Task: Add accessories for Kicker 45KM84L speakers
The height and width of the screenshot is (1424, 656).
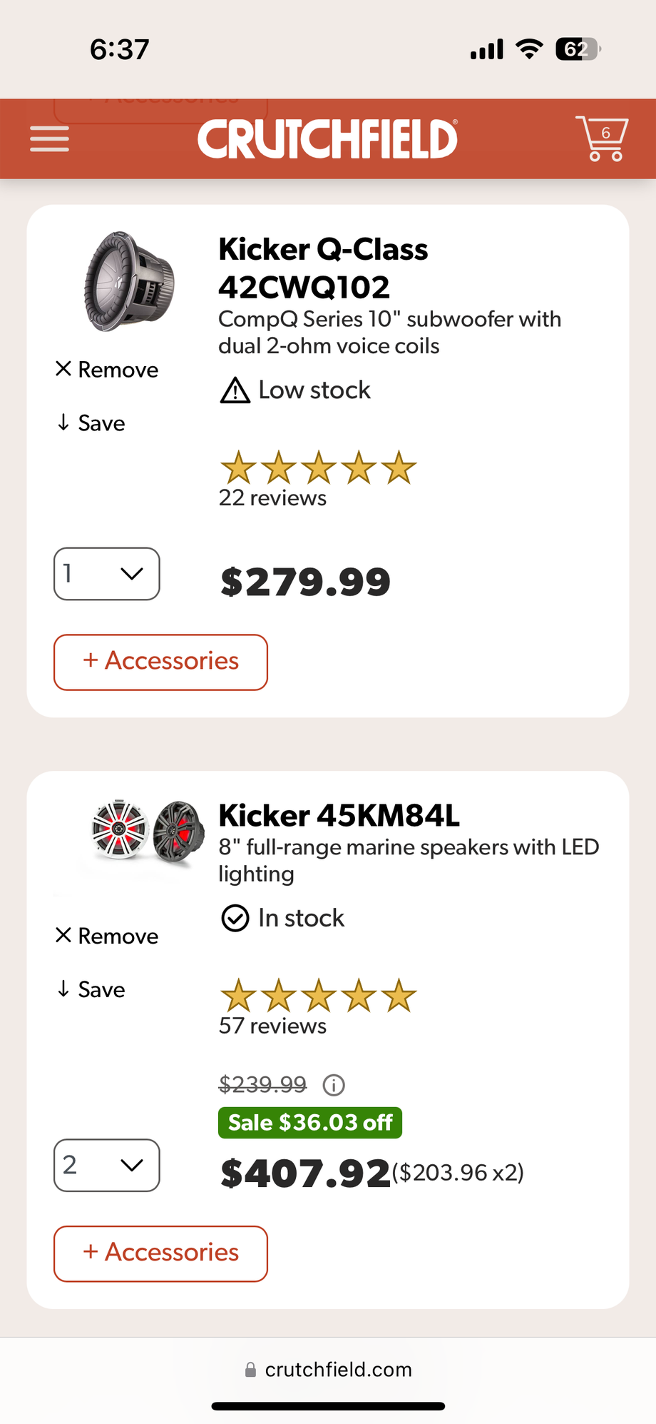Action: point(160,1253)
